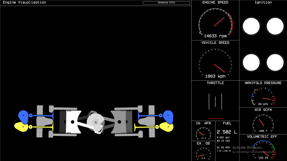This screenshot has height=161, width=287.
Task: Click the Air SCFM gauge dial
Action: 263,123
